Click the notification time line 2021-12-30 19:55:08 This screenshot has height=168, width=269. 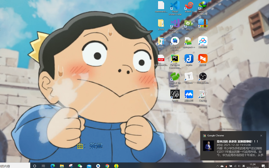(x=234, y=145)
